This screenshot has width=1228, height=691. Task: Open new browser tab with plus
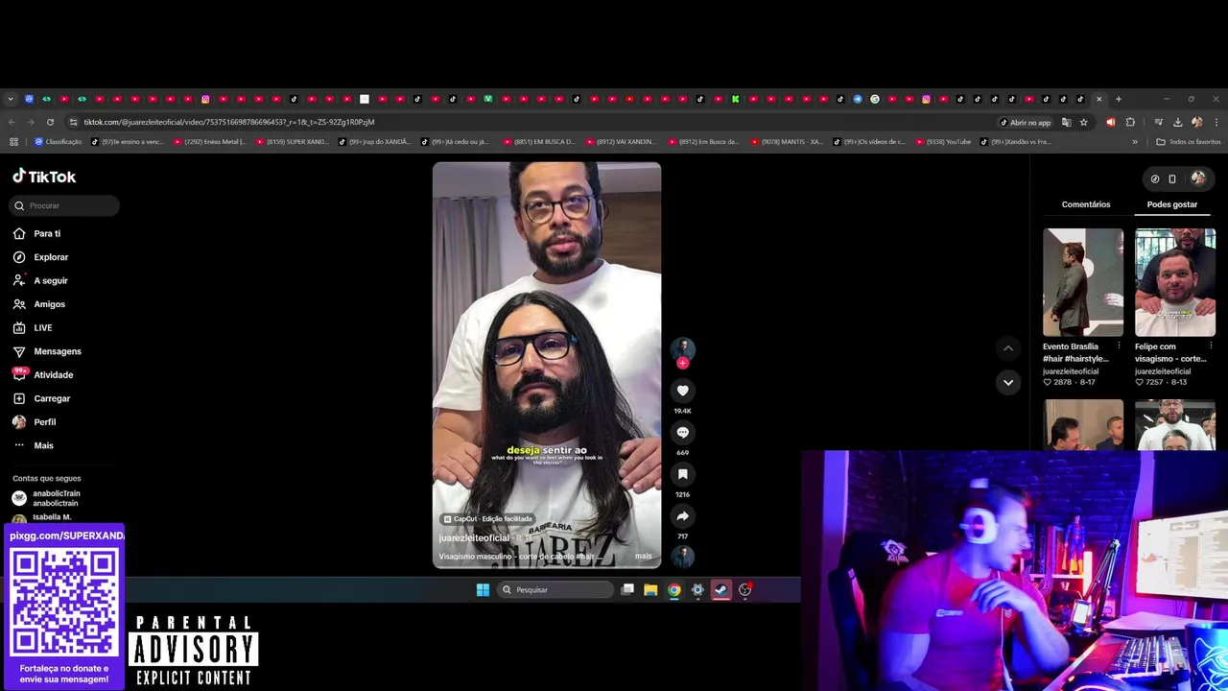click(x=1118, y=99)
